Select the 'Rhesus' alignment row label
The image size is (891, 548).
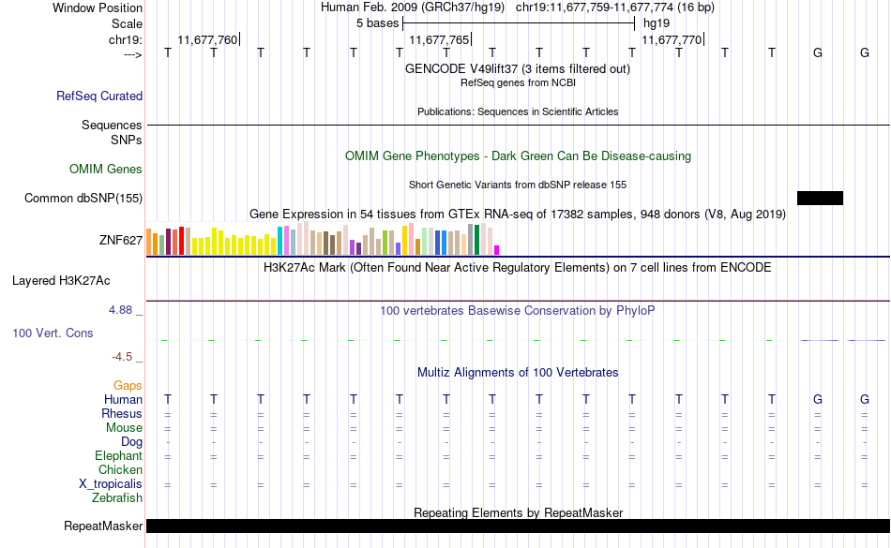(122, 413)
